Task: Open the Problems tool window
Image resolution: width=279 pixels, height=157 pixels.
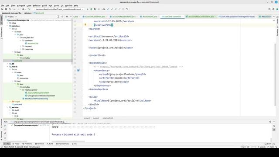Action: click(x=27, y=143)
